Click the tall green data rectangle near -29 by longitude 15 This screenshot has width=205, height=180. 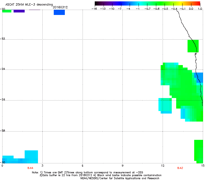tap(199, 151)
